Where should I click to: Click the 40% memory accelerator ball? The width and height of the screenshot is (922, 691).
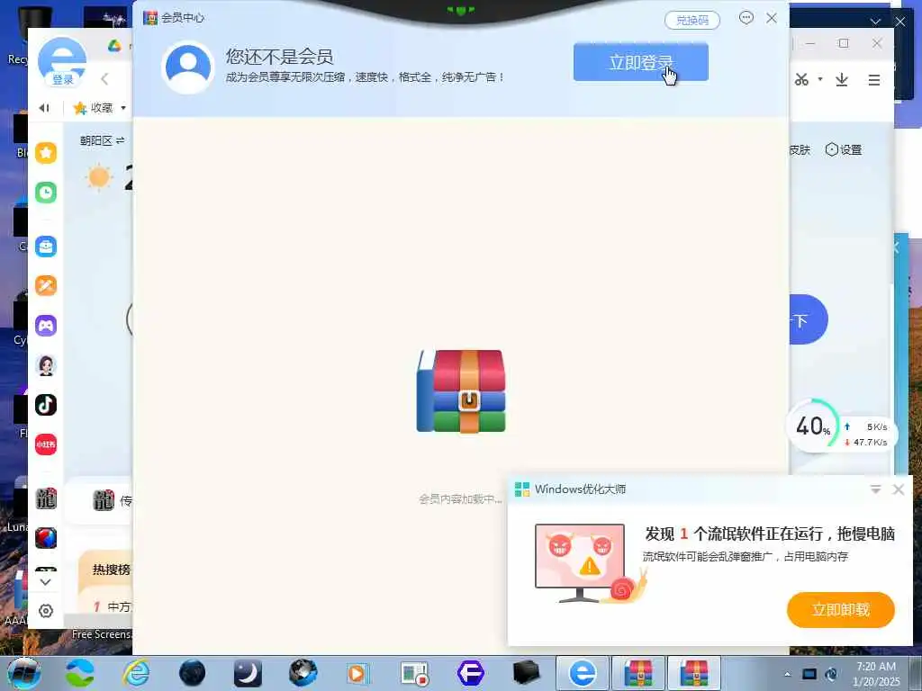[813, 426]
